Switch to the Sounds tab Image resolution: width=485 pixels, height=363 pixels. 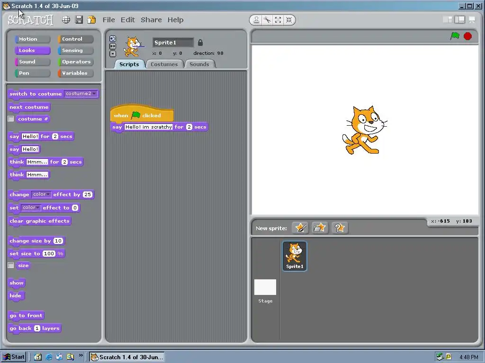coord(199,64)
